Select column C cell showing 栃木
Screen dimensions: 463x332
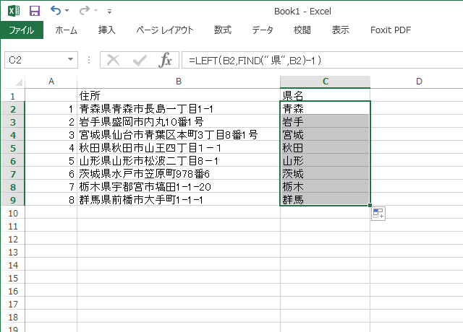(325, 186)
